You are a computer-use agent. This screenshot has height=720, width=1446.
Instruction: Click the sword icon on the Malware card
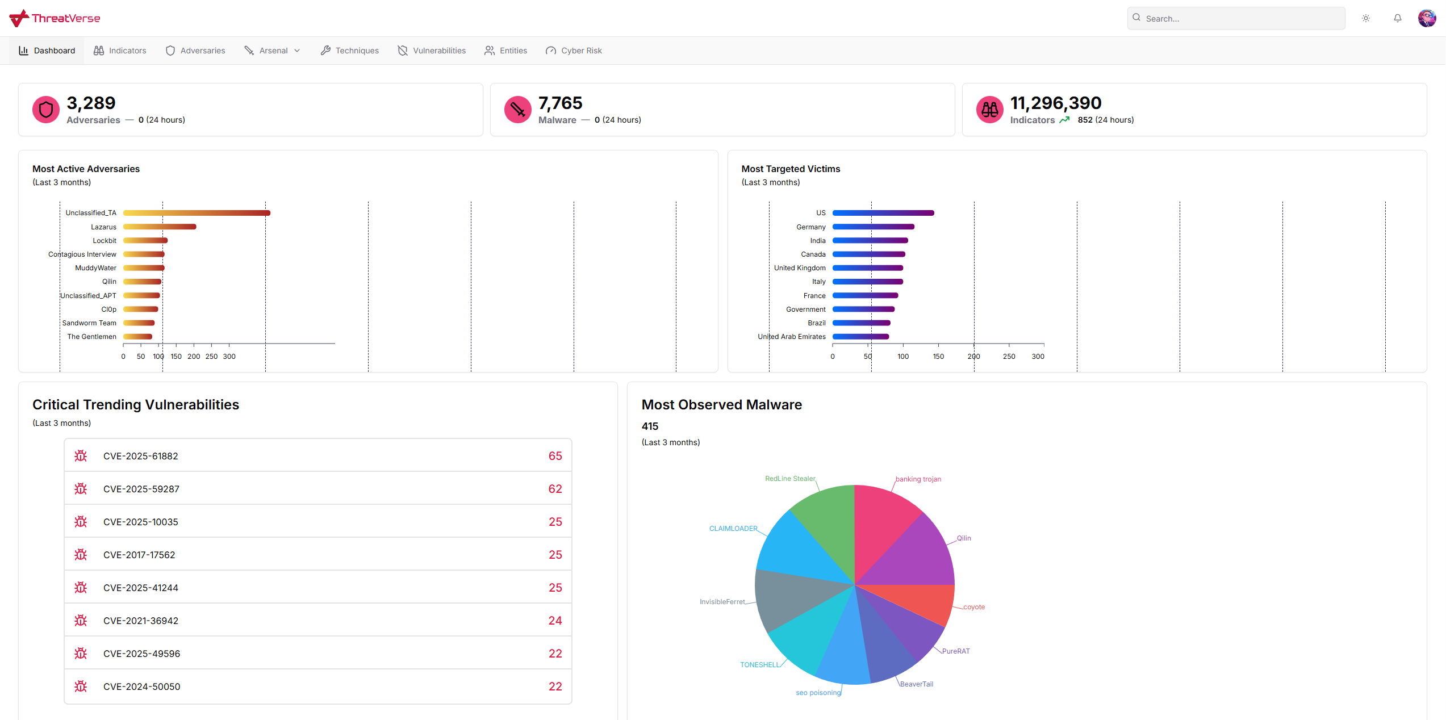point(517,110)
